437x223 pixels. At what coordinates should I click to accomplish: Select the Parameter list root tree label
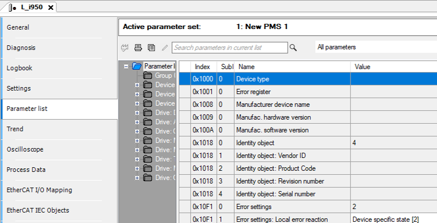(x=159, y=66)
